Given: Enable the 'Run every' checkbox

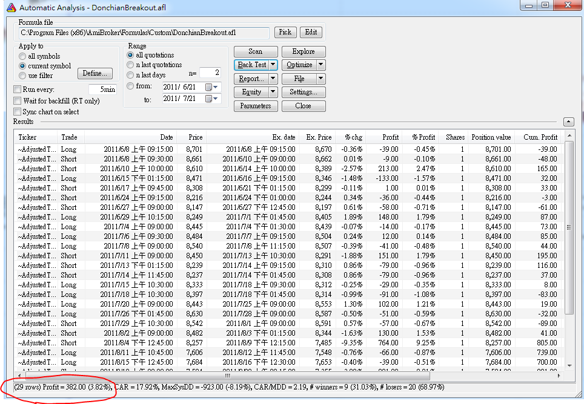Looking at the screenshot, I should point(17,89).
